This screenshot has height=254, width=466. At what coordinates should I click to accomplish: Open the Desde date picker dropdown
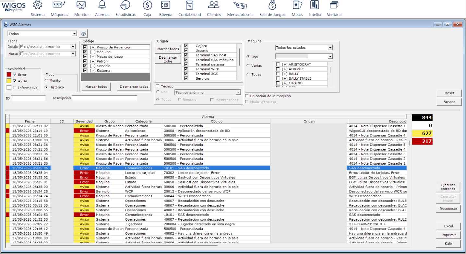[73, 47]
